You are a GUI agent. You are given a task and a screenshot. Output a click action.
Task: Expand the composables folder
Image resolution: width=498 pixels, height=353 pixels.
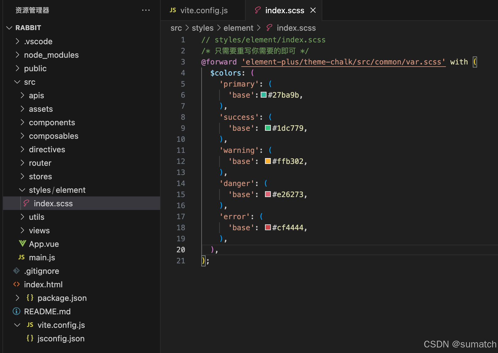coord(22,136)
